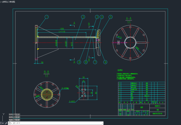
Task: Open the viewport controls label at top-left
Action: (8, 2)
